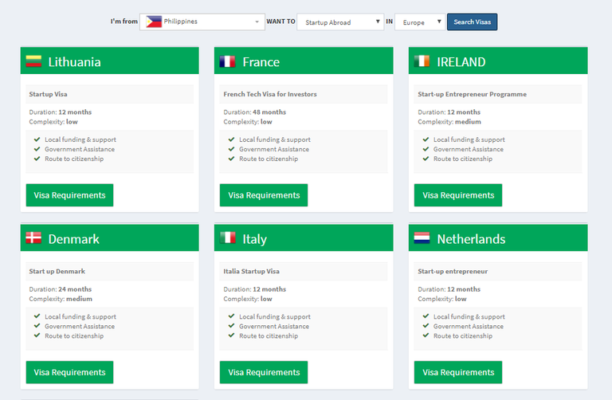Image resolution: width=612 pixels, height=400 pixels.
Task: Open Visa Requirements for Ireland
Action: [x=458, y=195]
